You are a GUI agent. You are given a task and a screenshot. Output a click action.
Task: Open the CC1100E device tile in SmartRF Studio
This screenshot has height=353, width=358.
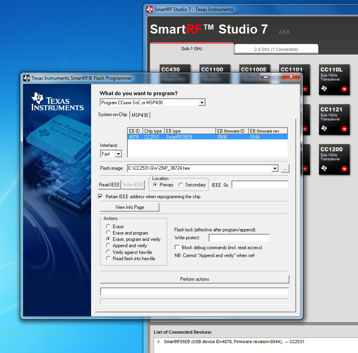click(255, 69)
